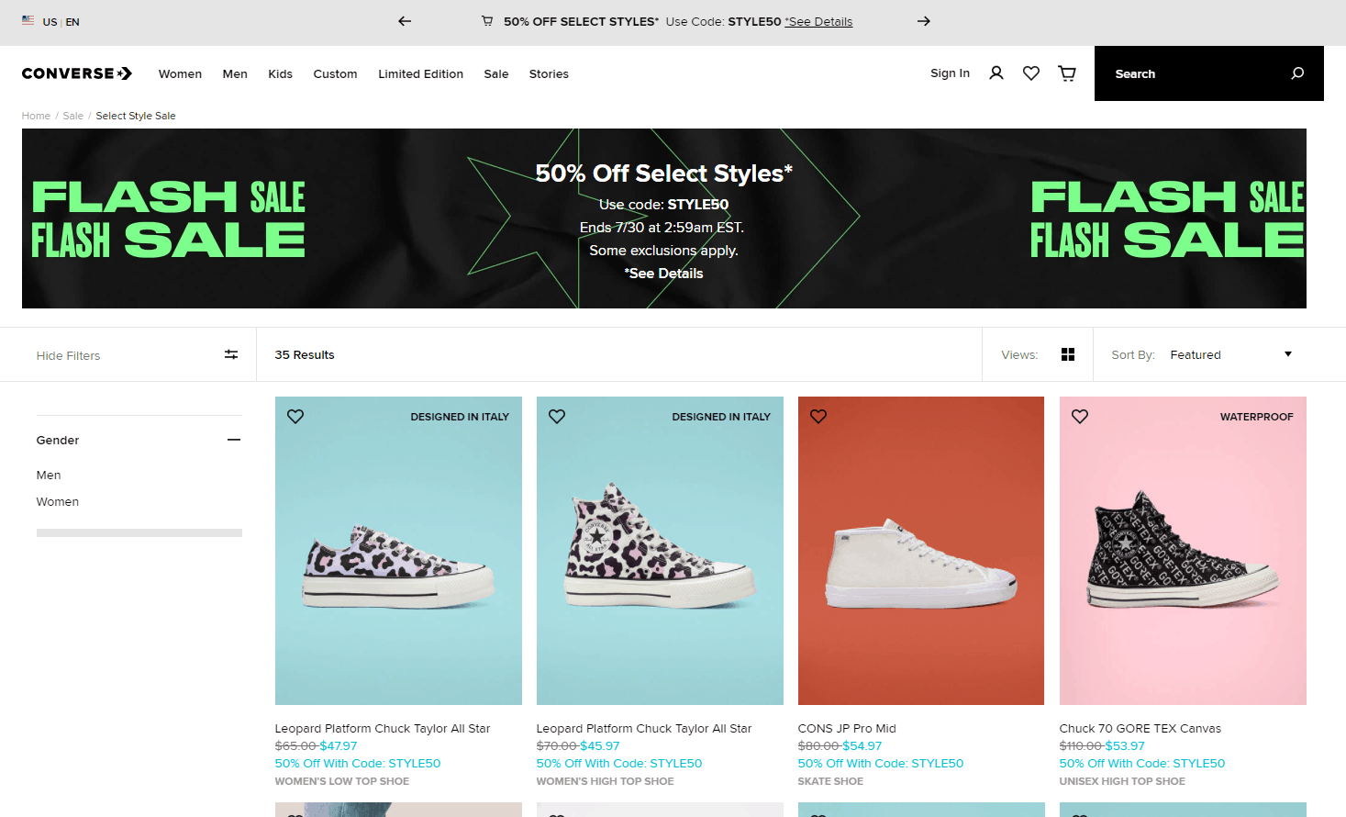Click the $54.97 sale price

(862, 745)
